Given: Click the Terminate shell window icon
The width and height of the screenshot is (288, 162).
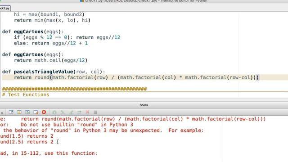Looking at the screenshot, I should tap(36, 112).
